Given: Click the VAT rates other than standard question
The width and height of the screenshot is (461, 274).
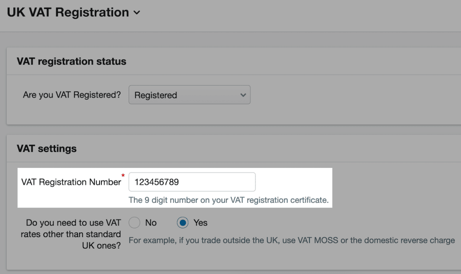Looking at the screenshot, I should (71, 234).
